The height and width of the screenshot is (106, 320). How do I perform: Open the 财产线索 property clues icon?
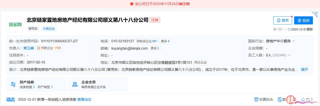(x=13, y=84)
